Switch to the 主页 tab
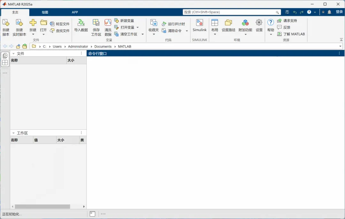The height and width of the screenshot is (219, 345). pyautogui.click(x=15, y=12)
